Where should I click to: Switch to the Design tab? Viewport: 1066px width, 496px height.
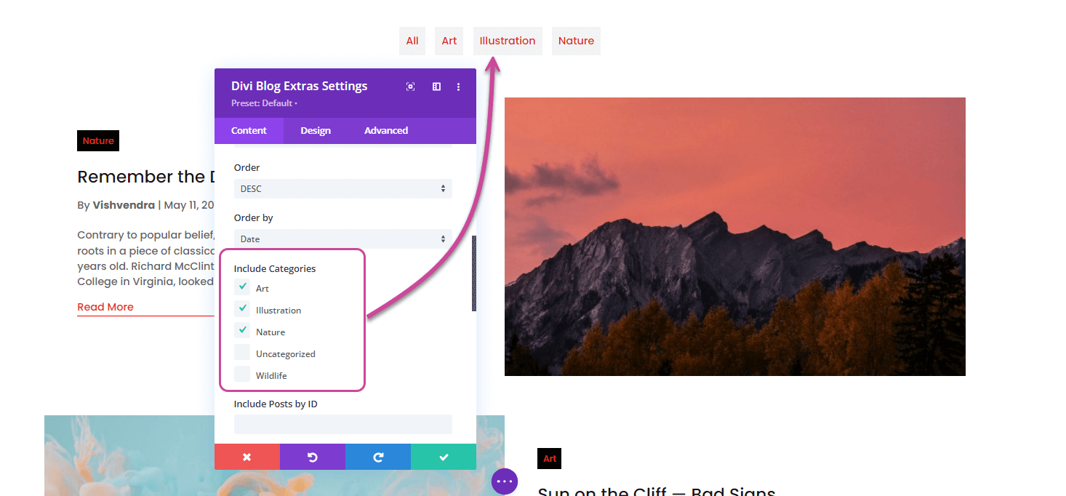[316, 131]
